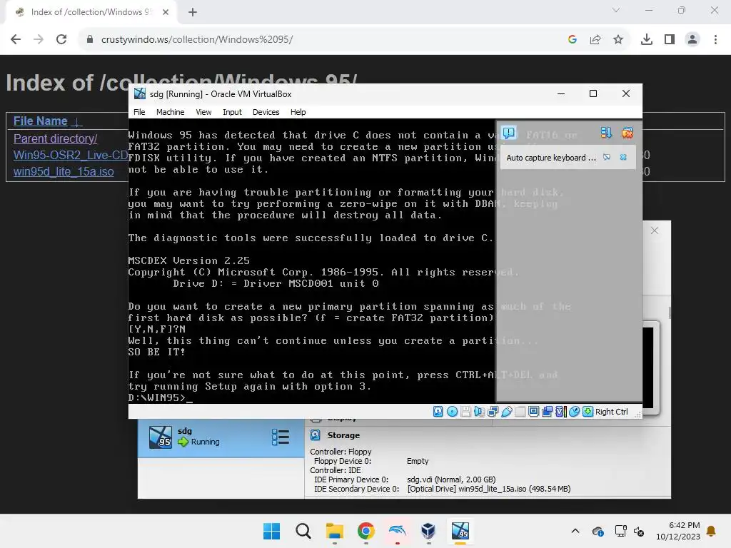The image size is (731, 548).
Task: Open taskbar Search
Action: 303,531
